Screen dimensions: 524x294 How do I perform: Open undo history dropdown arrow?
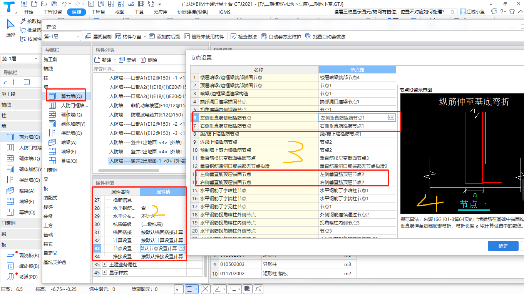tap(70, 4)
